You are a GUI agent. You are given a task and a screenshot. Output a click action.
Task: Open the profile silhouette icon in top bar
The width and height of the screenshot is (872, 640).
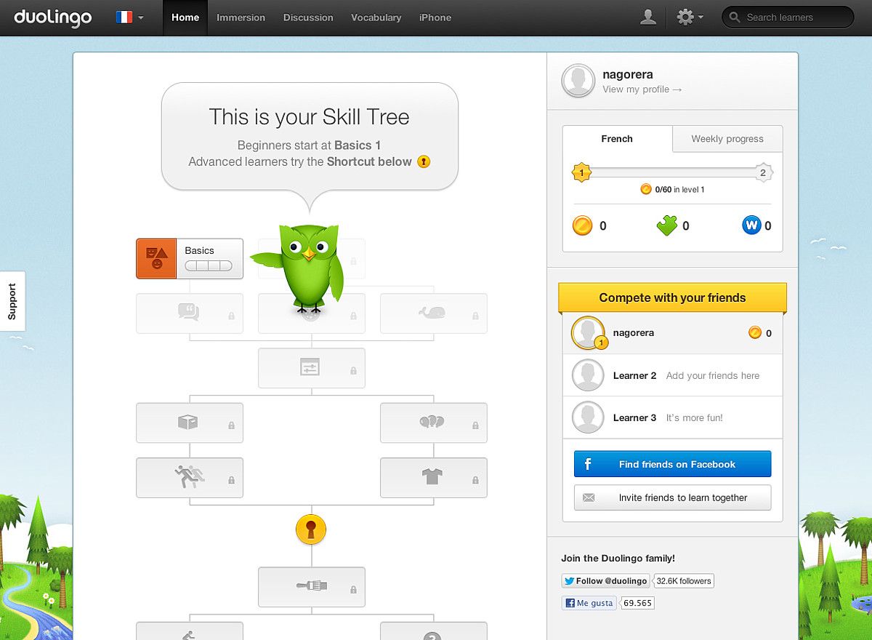click(648, 17)
